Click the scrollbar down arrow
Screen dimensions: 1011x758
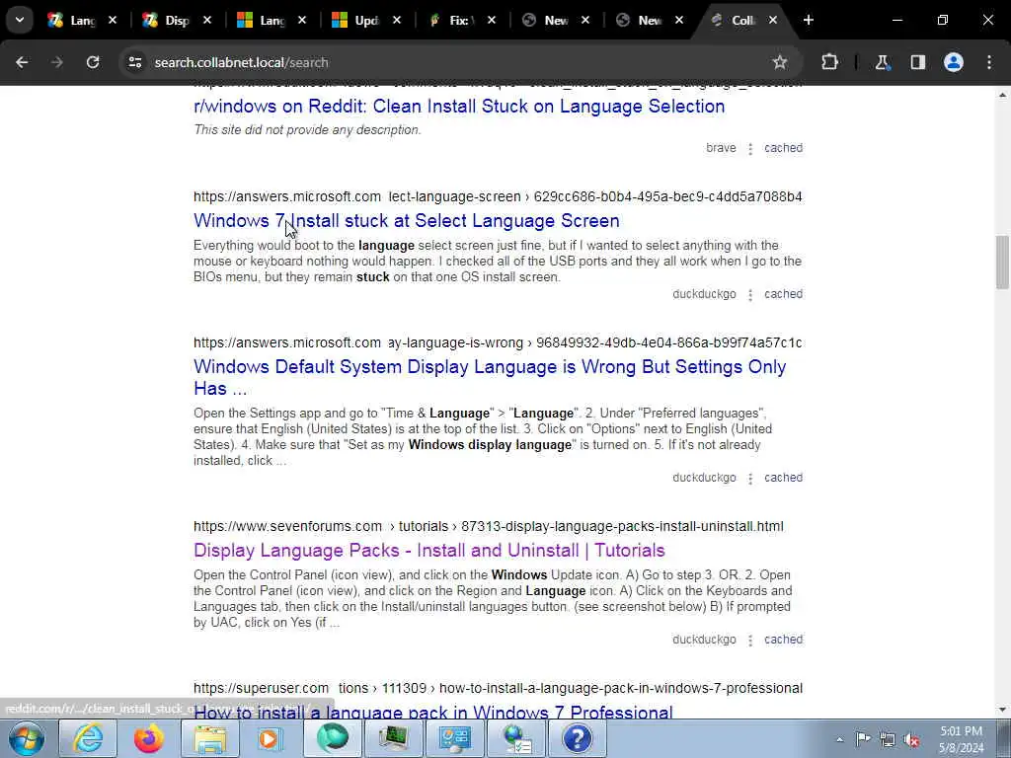[x=1002, y=710]
